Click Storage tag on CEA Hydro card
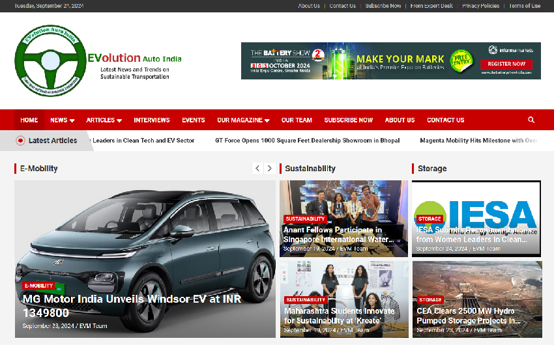554x345 pixels. (430, 299)
